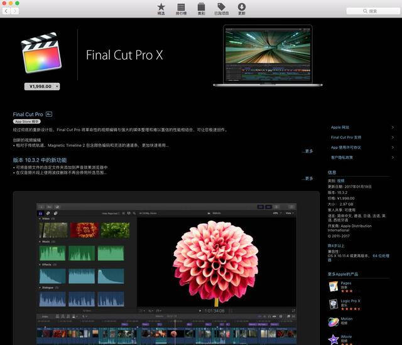Screen dimensions: 402x345
Task: Click the dahlia flower viewer in screenshot
Action: coord(216,262)
